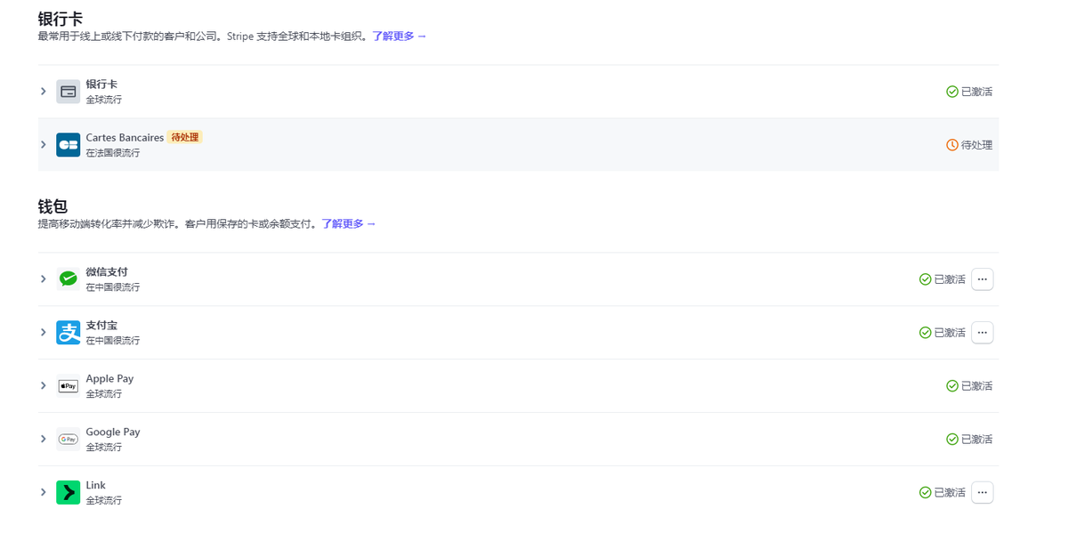Click the orange clock icon for Cartes Bancaires

point(952,145)
